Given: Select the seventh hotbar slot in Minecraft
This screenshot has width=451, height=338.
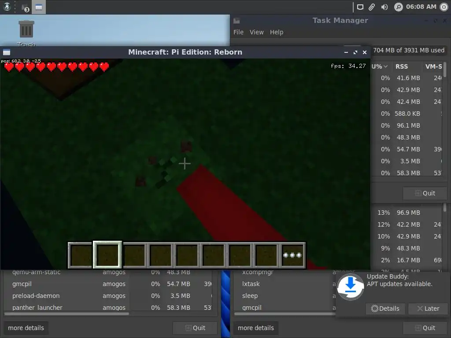Looking at the screenshot, I should [x=240, y=255].
